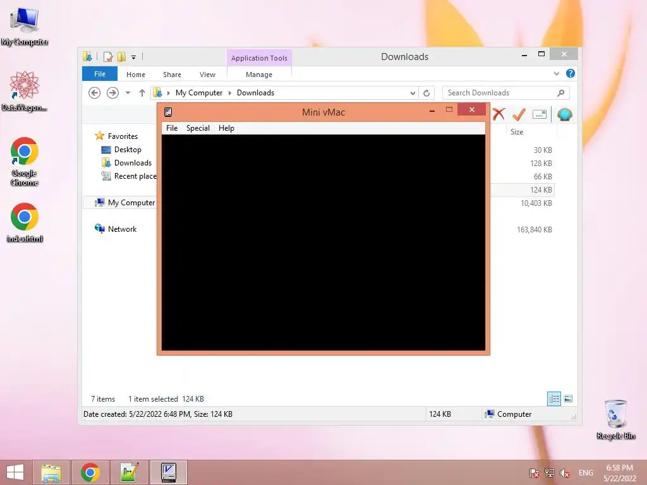Click the search magnifier icon
647x485 pixels.
click(x=561, y=93)
